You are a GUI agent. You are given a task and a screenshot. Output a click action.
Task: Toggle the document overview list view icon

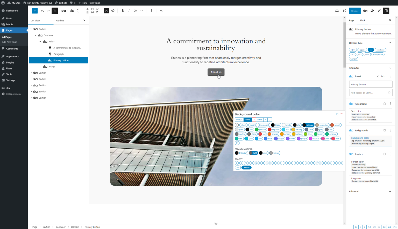55,11
